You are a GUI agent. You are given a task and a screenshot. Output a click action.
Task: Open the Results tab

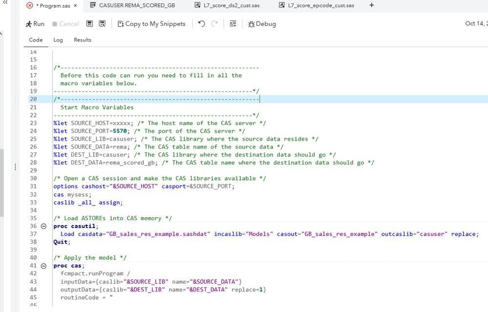click(x=83, y=40)
